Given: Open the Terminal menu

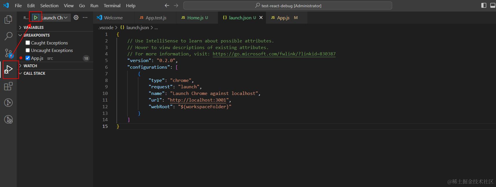Looking at the screenshot, I should 112,5.
